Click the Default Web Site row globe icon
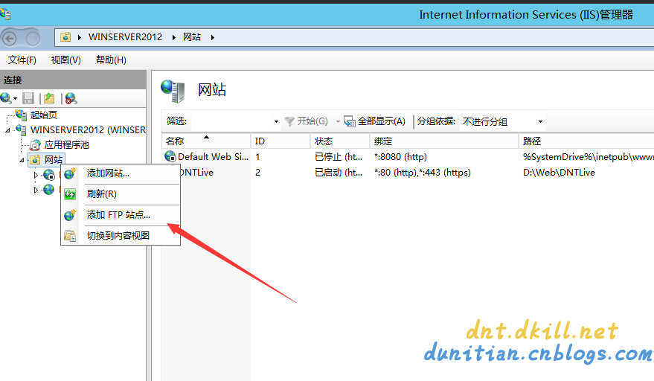 [x=170, y=156]
